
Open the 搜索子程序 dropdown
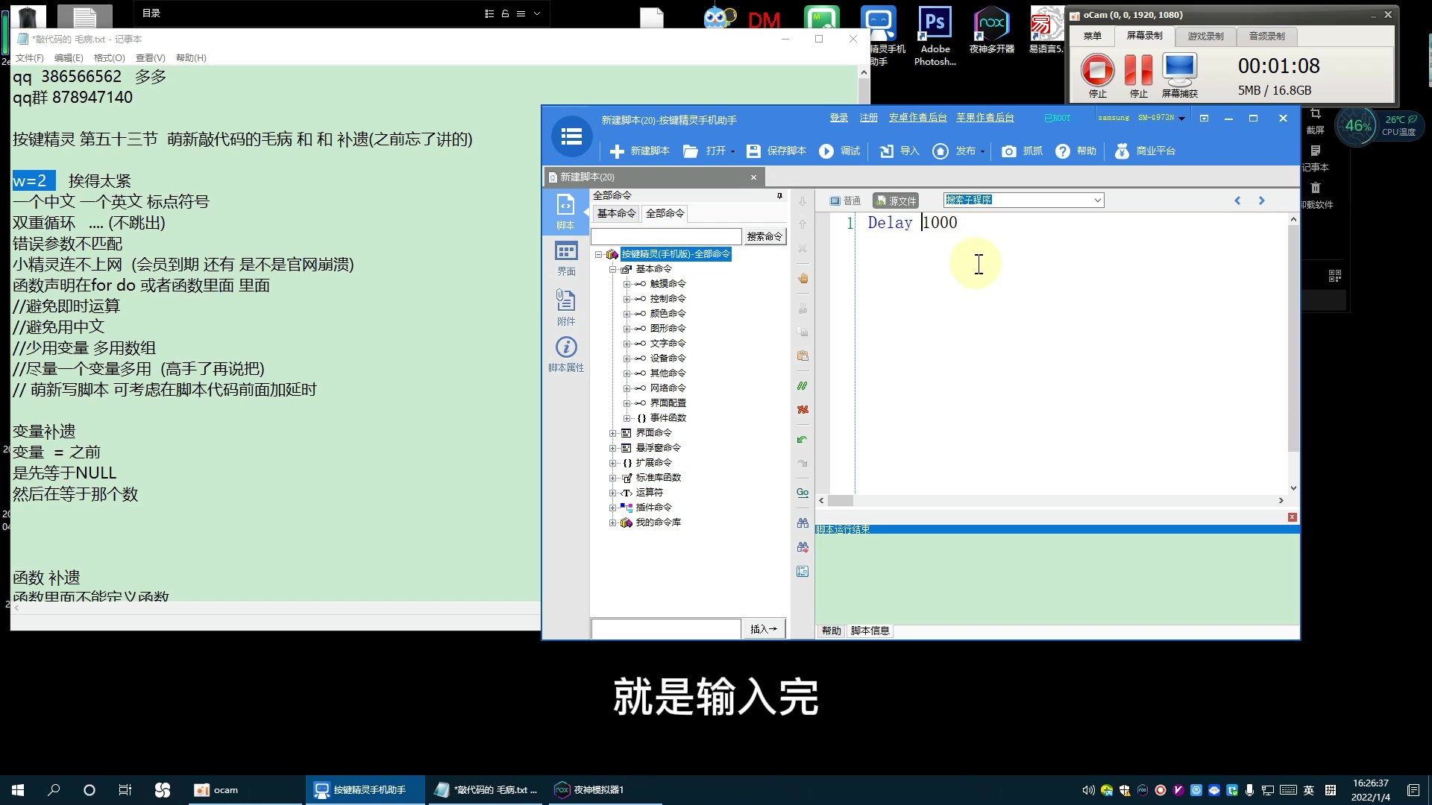click(x=1097, y=201)
